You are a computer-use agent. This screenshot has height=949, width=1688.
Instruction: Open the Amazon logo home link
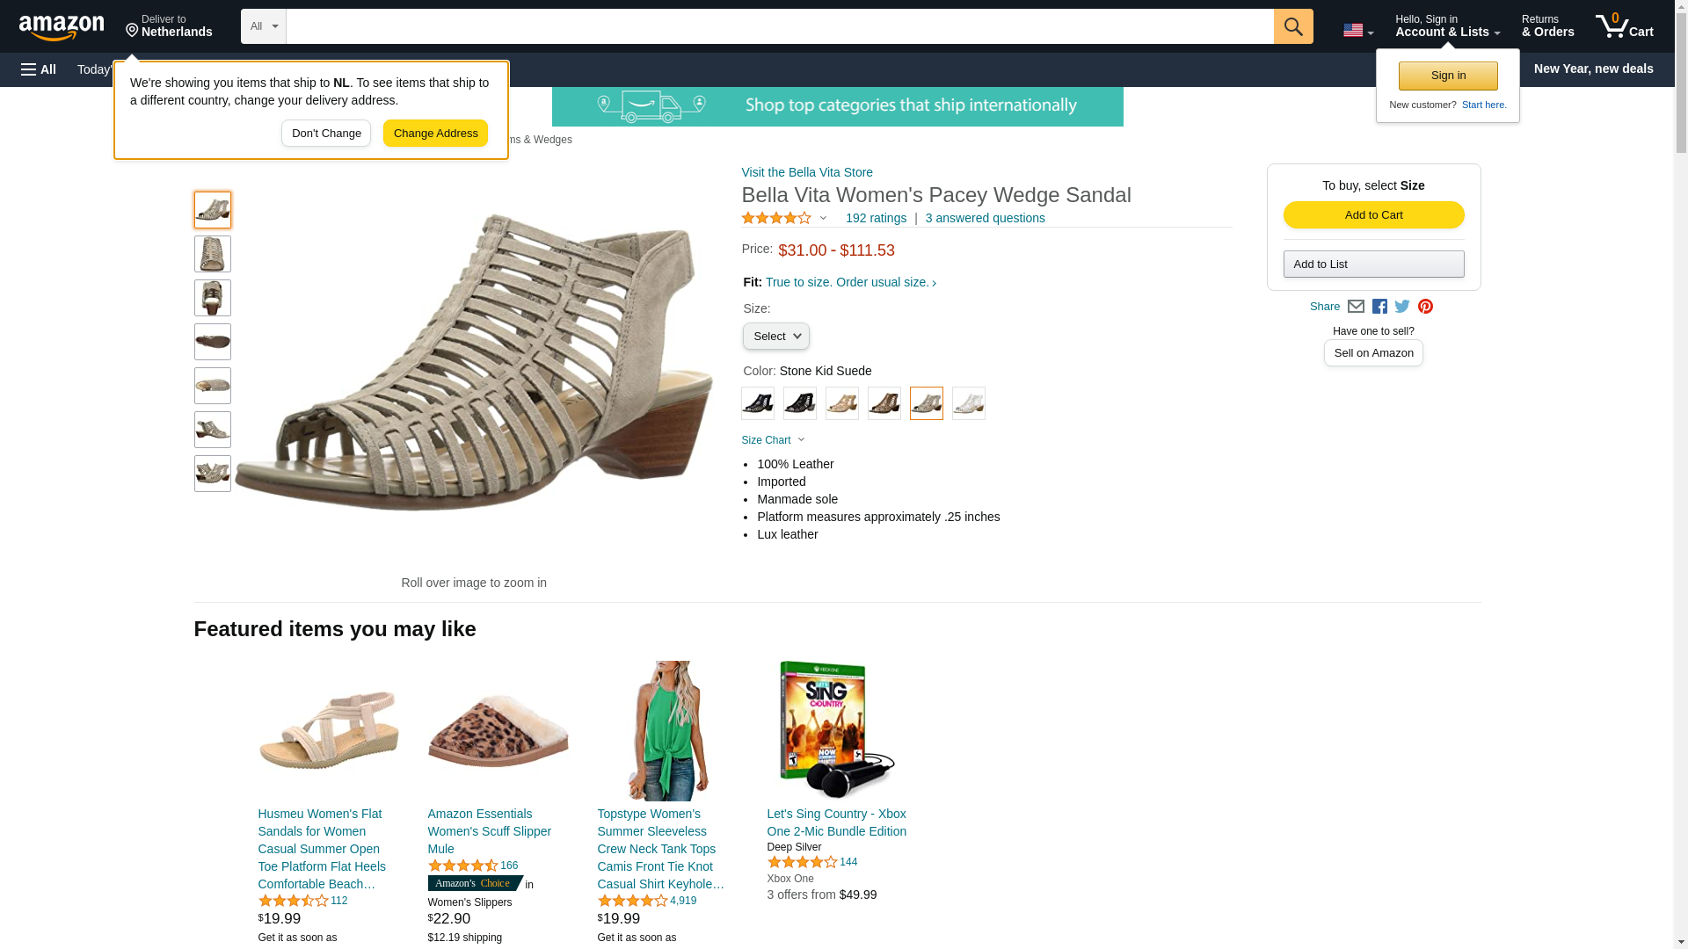(62, 27)
